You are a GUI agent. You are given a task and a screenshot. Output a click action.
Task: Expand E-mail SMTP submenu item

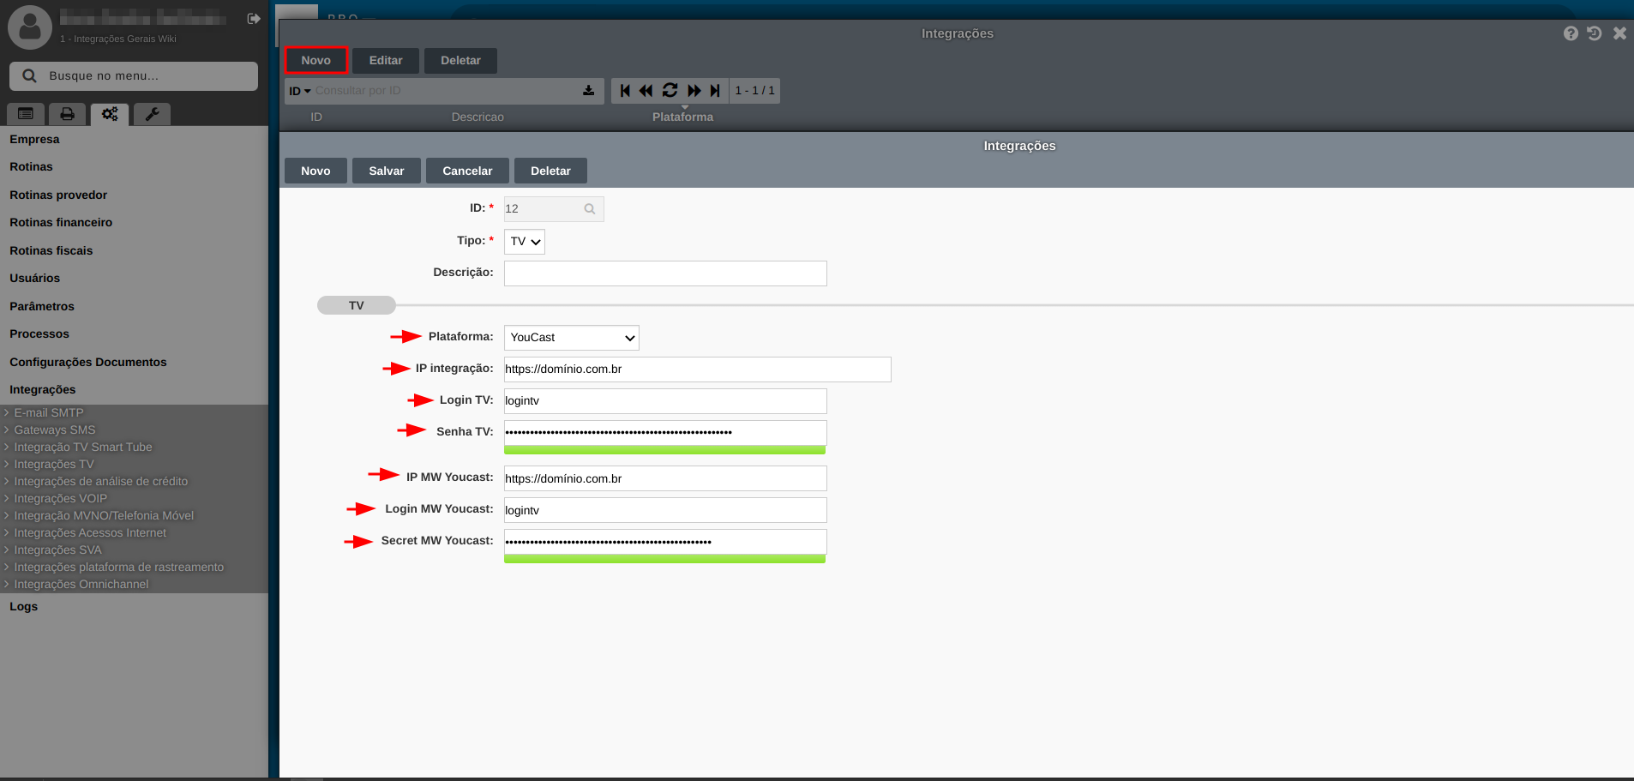[49, 413]
